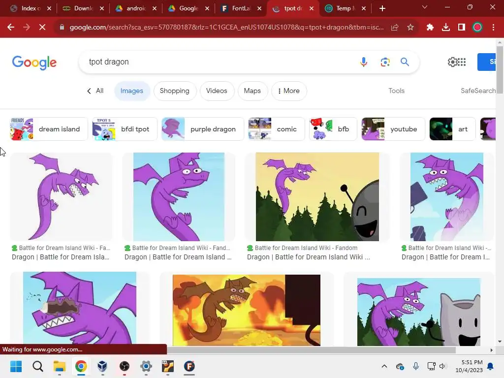Screen dimensions: 504x378
Task: Open Tools filter options
Action: [396, 91]
